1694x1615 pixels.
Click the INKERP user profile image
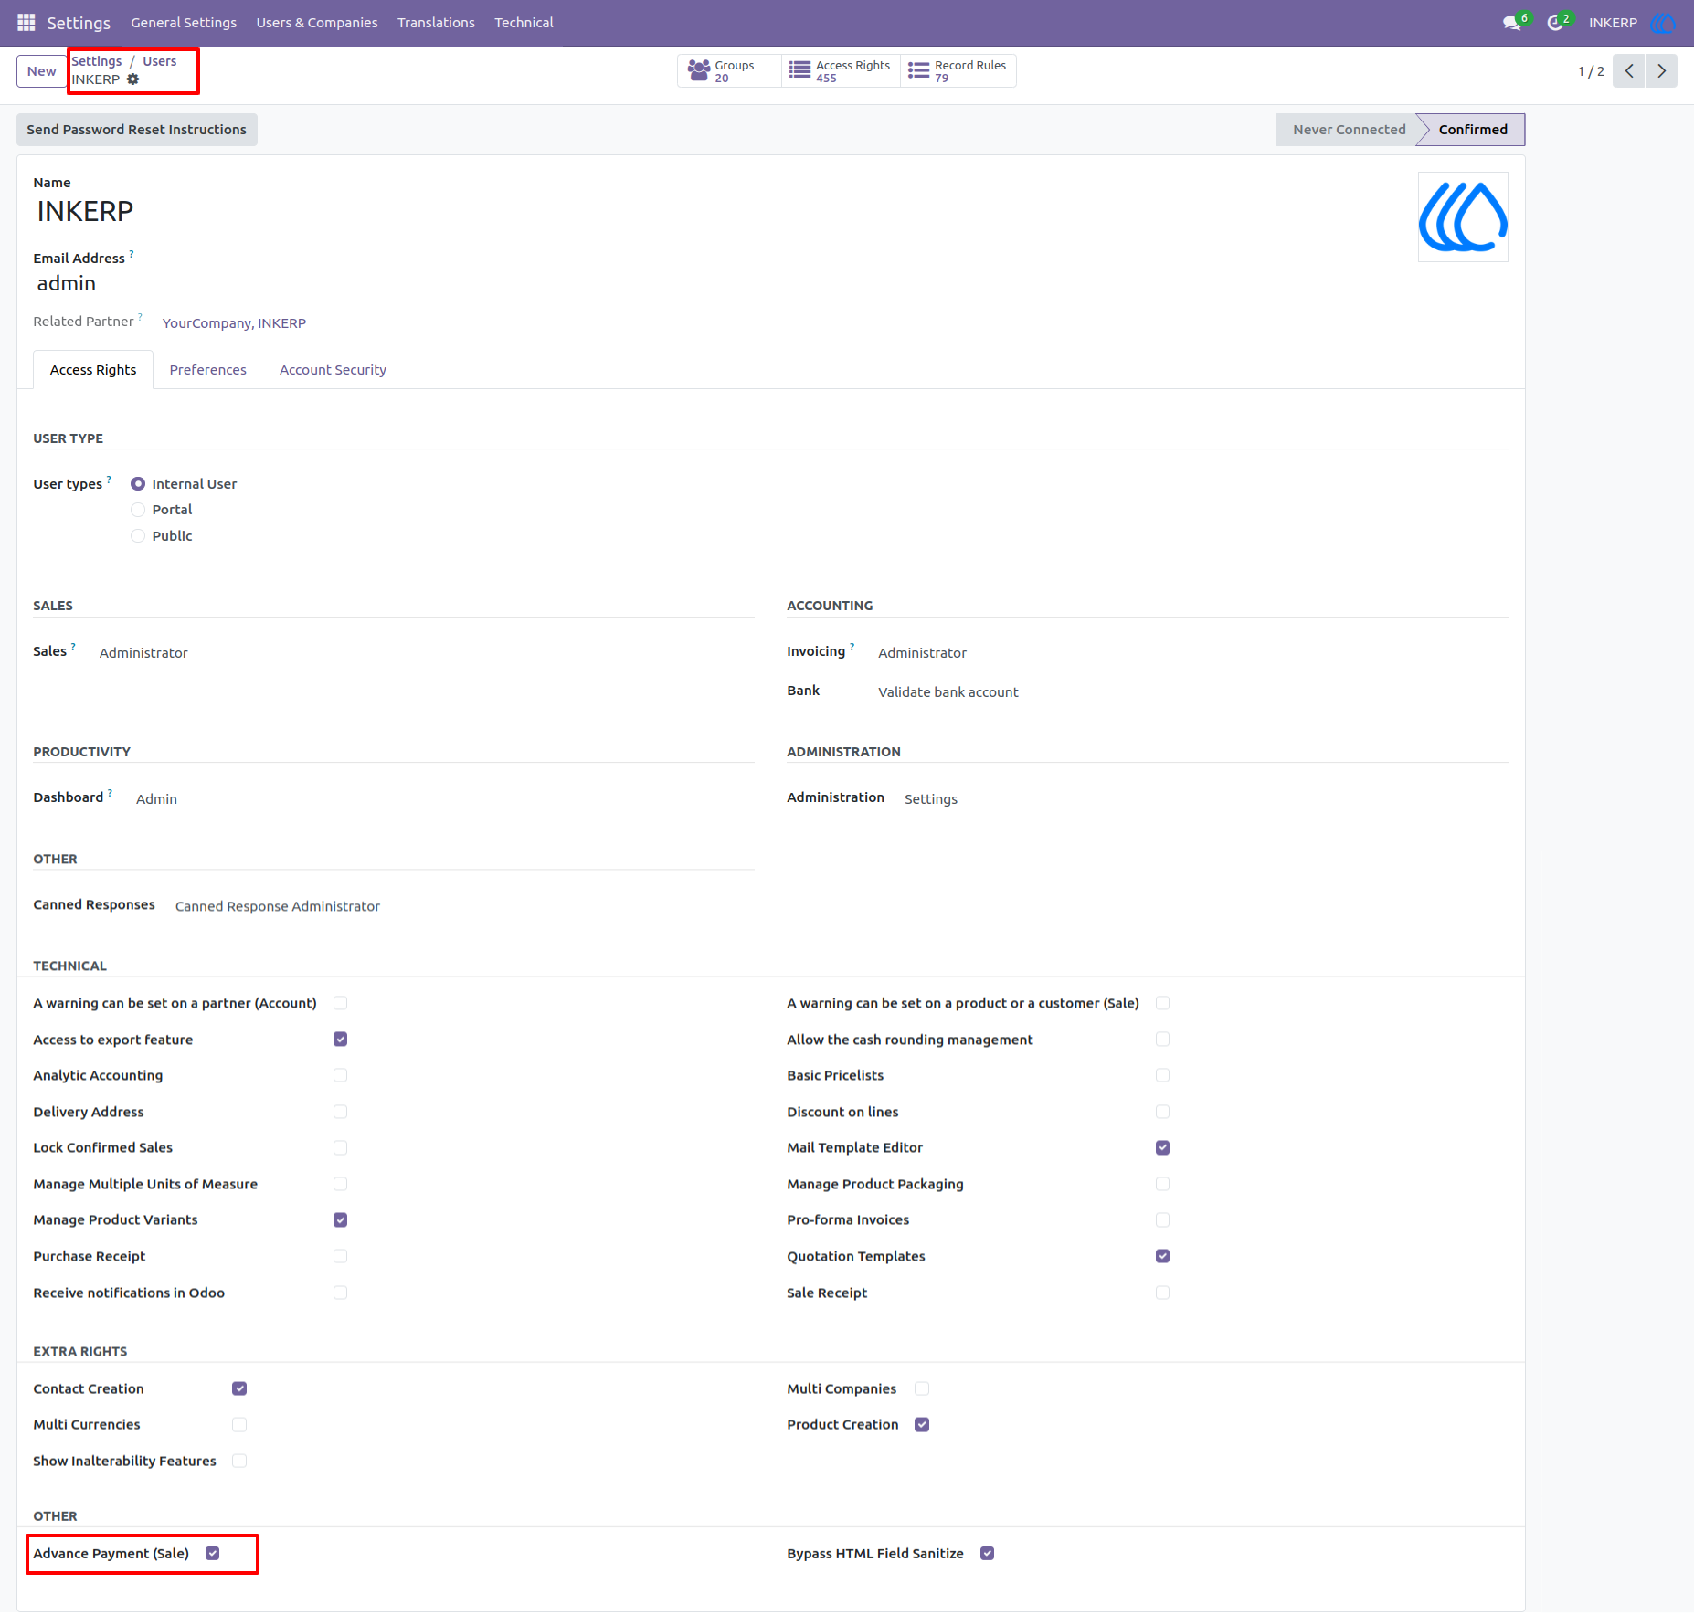pyautogui.click(x=1463, y=217)
